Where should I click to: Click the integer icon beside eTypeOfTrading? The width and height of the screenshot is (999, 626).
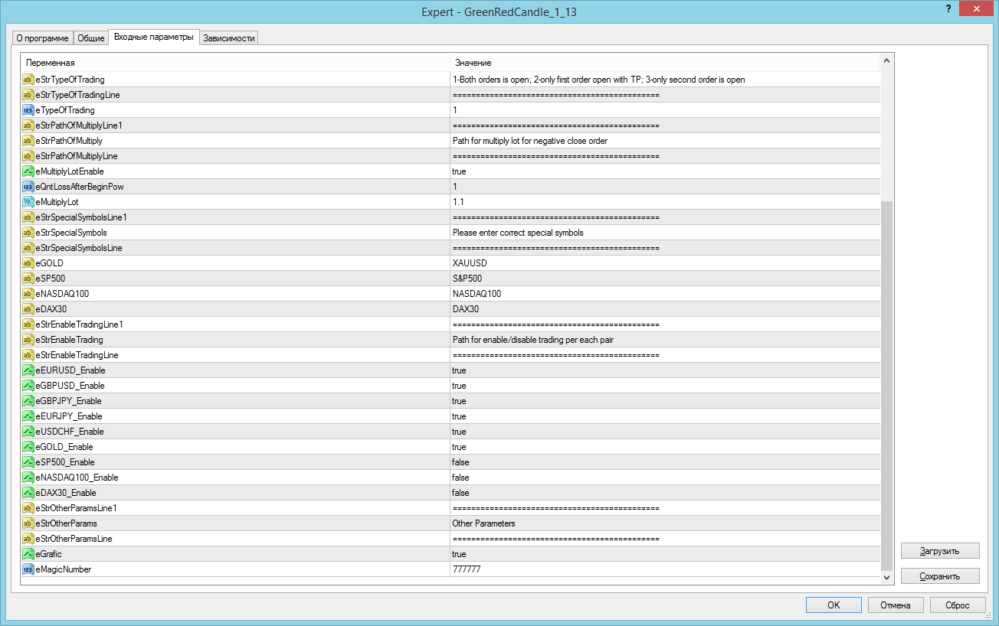pyautogui.click(x=28, y=110)
